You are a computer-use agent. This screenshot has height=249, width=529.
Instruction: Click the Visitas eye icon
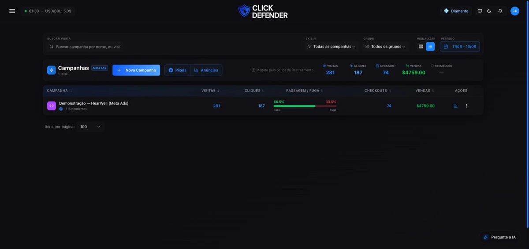(x=324, y=66)
